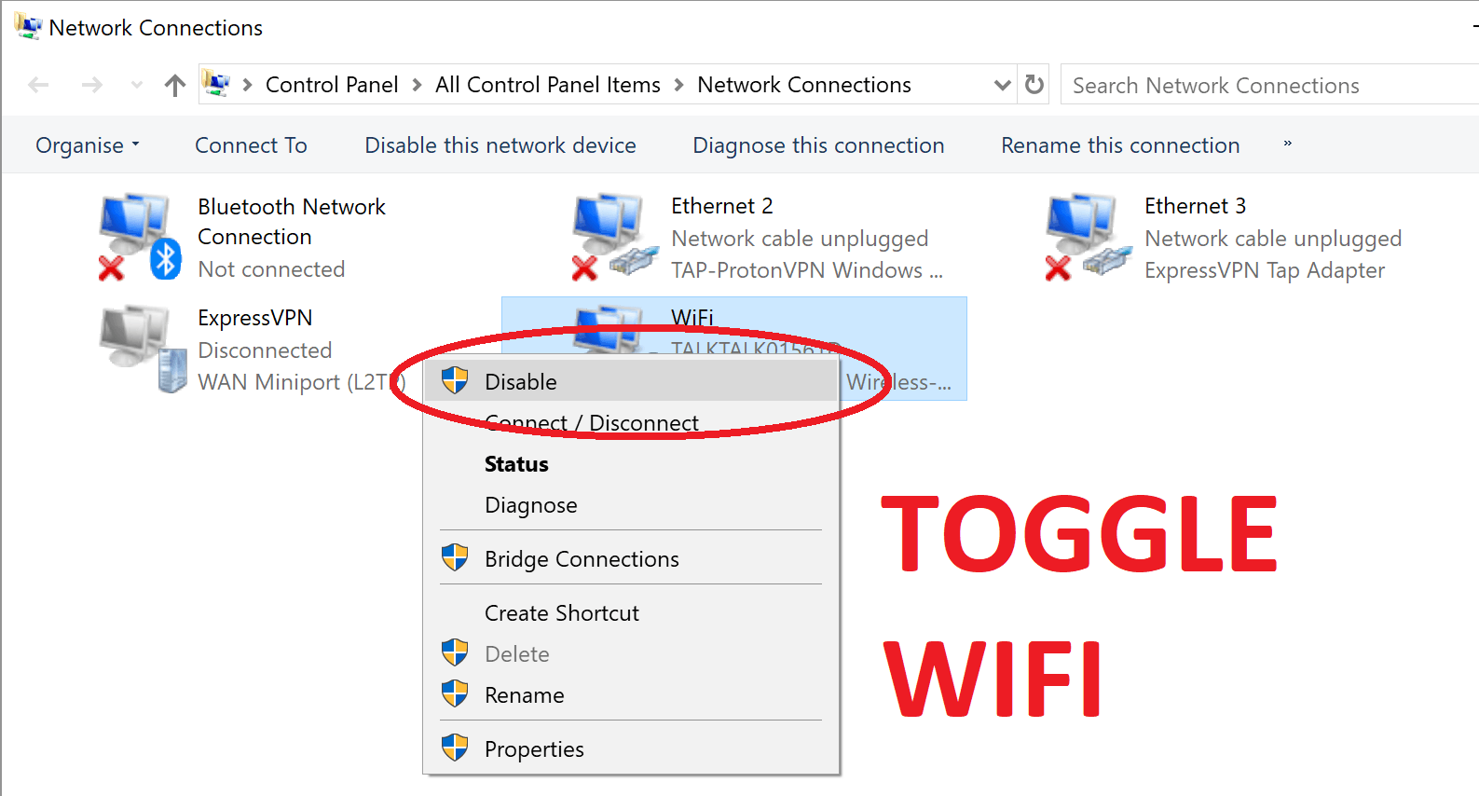Click the back arrow navigation icon
The width and height of the screenshot is (1479, 796).
(x=38, y=86)
